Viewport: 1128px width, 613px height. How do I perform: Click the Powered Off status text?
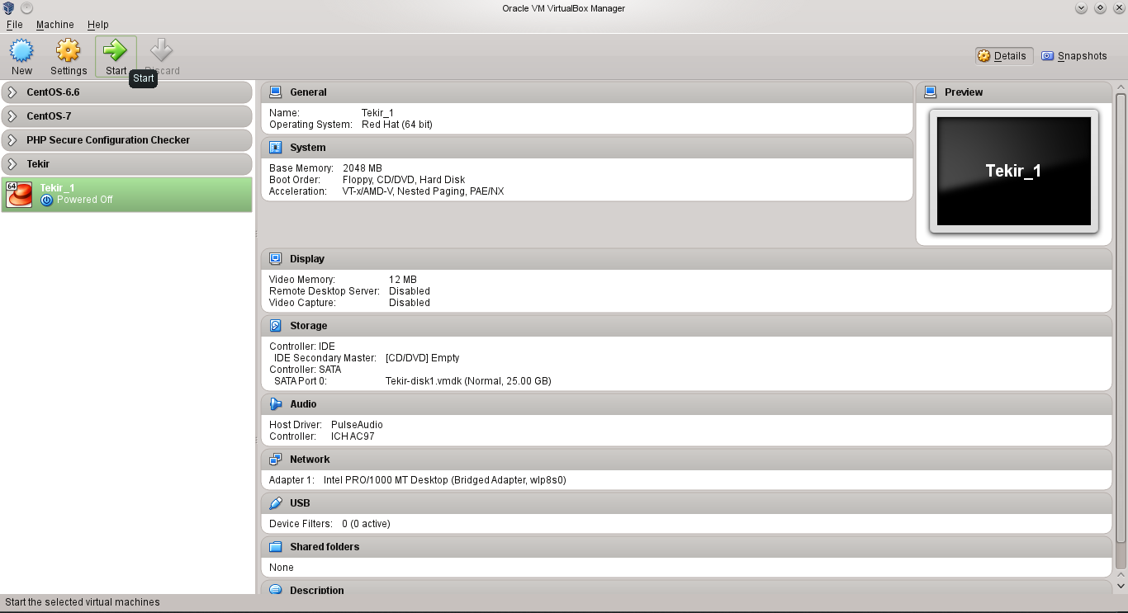coord(84,200)
